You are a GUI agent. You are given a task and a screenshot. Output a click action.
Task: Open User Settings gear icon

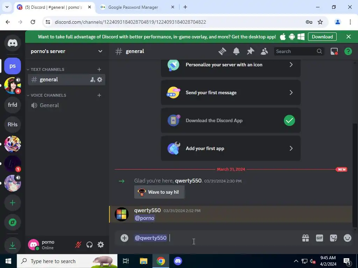coord(101,245)
